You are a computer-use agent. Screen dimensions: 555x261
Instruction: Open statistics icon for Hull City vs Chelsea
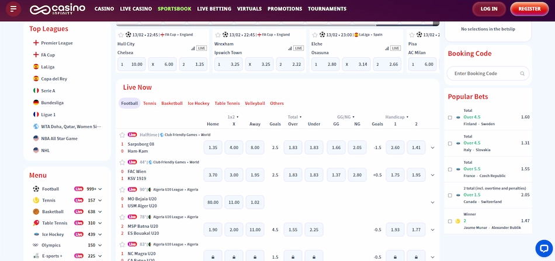(193, 48)
